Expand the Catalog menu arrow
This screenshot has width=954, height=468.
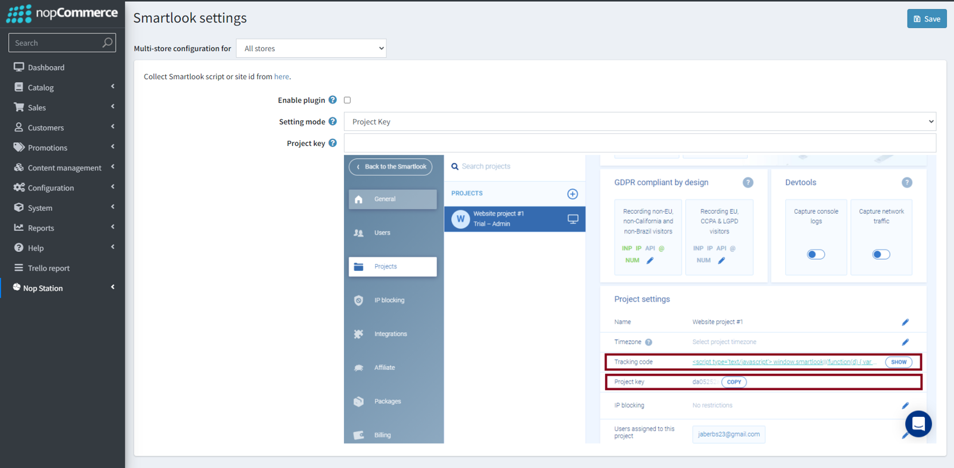point(113,87)
